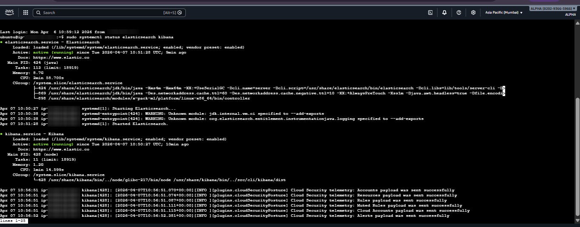The height and width of the screenshot is (227, 580).
Task: Click the terminal vertical scrollbar
Action: [x=577, y=157]
